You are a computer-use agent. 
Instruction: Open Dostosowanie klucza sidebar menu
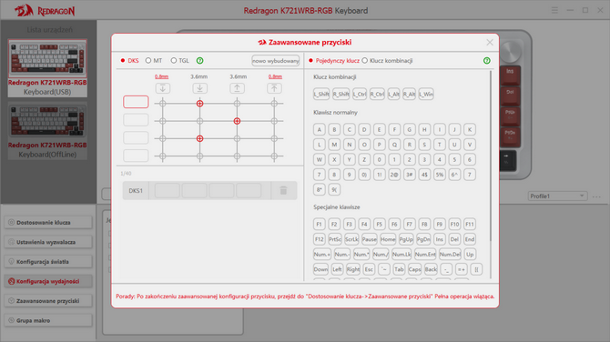pos(48,223)
